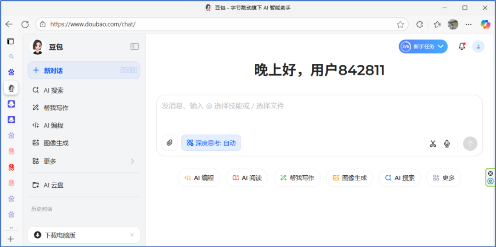Click the 历史对话 label
The image size is (496, 247).
tap(42, 209)
